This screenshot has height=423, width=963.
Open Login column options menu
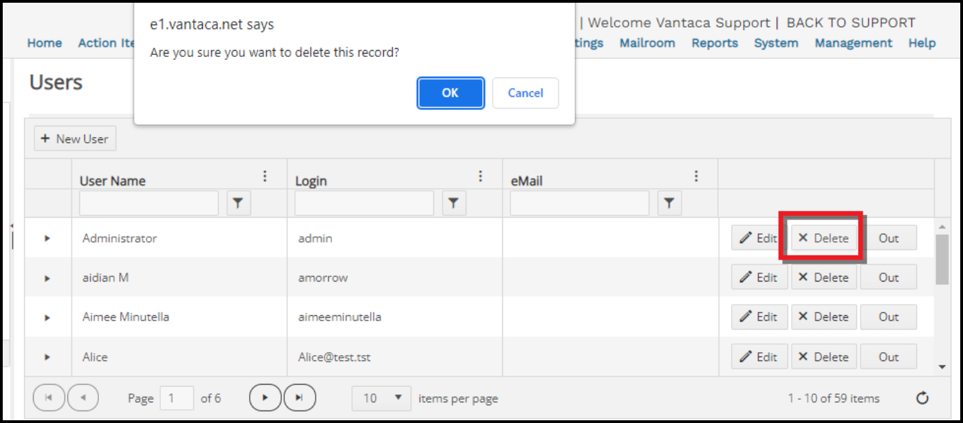coord(481,176)
